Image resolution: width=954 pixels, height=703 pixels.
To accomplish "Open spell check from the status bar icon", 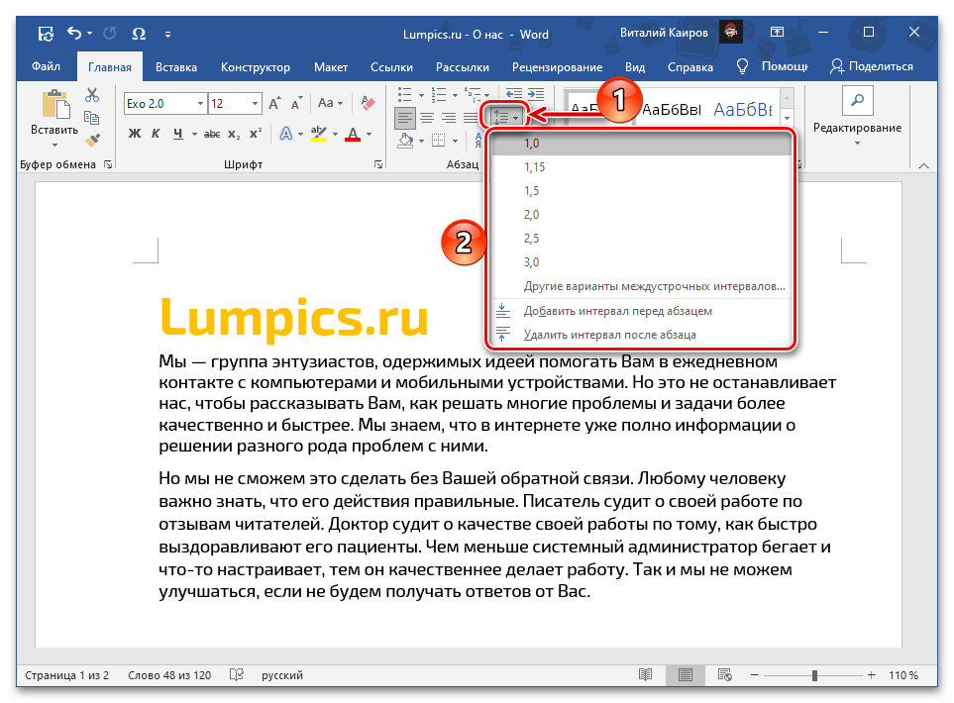I will [x=235, y=674].
